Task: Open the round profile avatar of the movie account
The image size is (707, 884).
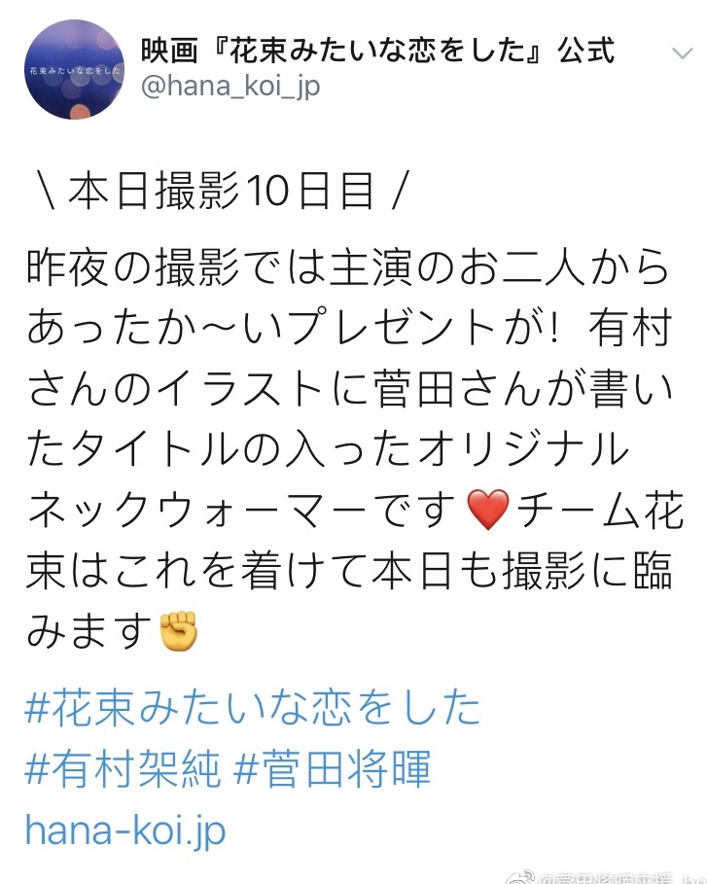Action: click(x=75, y=70)
